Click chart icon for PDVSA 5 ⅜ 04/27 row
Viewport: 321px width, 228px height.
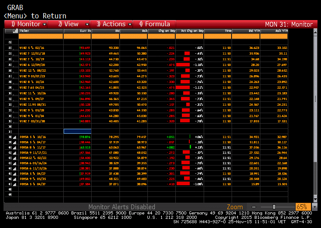point(14,174)
